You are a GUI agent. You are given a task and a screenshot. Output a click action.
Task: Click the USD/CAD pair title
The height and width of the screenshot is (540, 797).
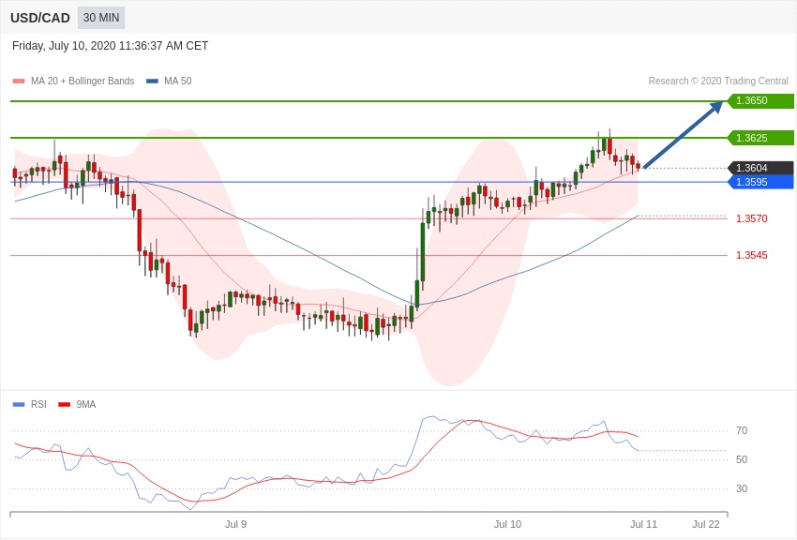40,18
